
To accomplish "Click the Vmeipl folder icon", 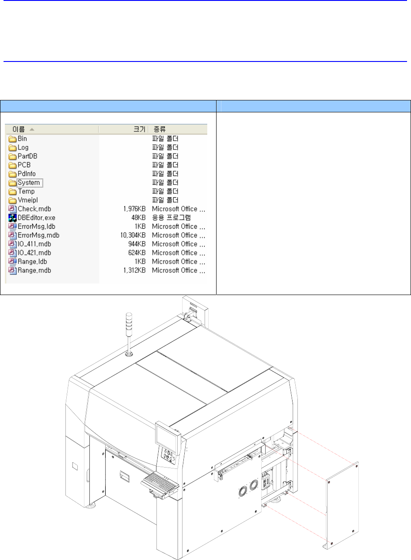I will (x=12, y=200).
